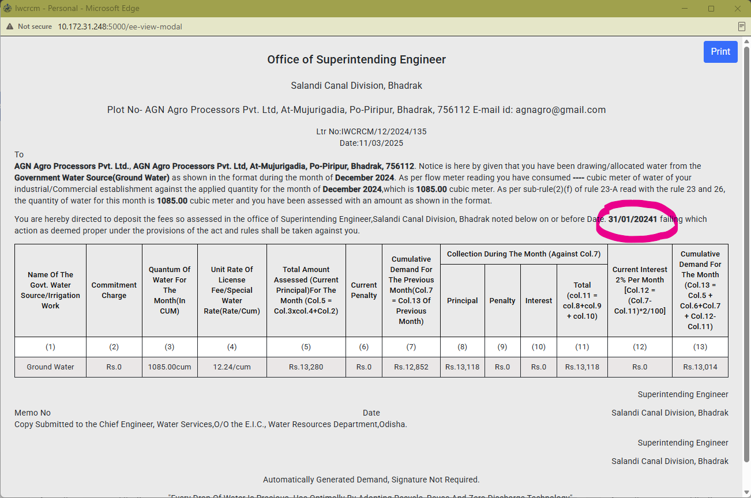Click the Rs.12,852 cumulative demand cell
The width and height of the screenshot is (751, 498).
pyautogui.click(x=411, y=367)
